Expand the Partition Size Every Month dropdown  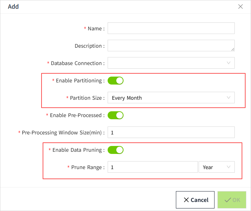(171, 98)
